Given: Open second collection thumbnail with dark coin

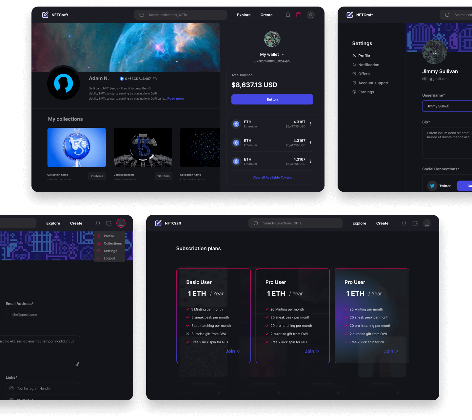Looking at the screenshot, I should (x=143, y=147).
